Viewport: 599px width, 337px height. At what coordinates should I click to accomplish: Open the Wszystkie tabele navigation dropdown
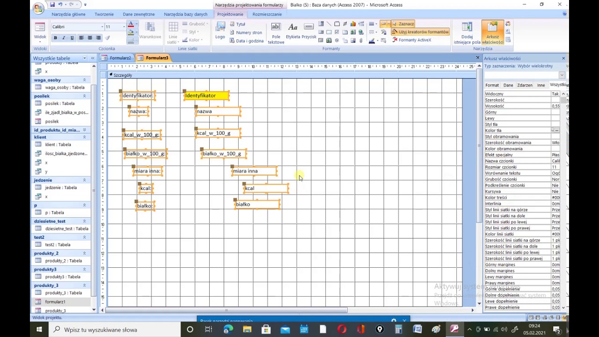pos(85,58)
